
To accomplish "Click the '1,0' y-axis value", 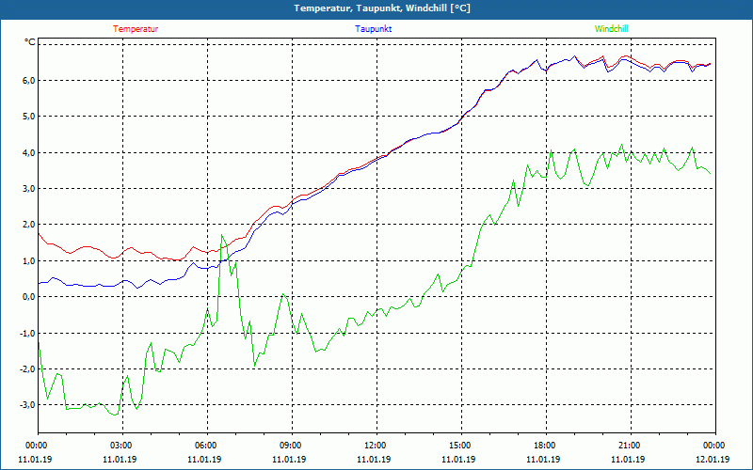I will (x=29, y=261).
